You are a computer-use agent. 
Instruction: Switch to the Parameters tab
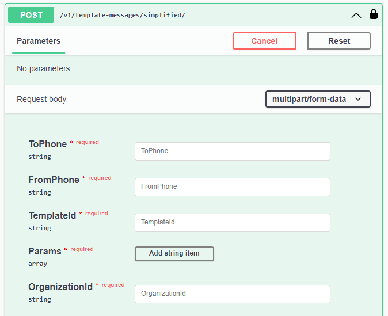click(x=39, y=41)
